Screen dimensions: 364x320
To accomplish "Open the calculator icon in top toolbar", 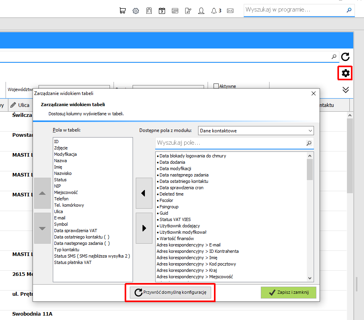I will (175, 11).
